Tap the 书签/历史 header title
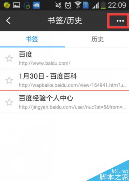The image size is (129, 181). 65,21
